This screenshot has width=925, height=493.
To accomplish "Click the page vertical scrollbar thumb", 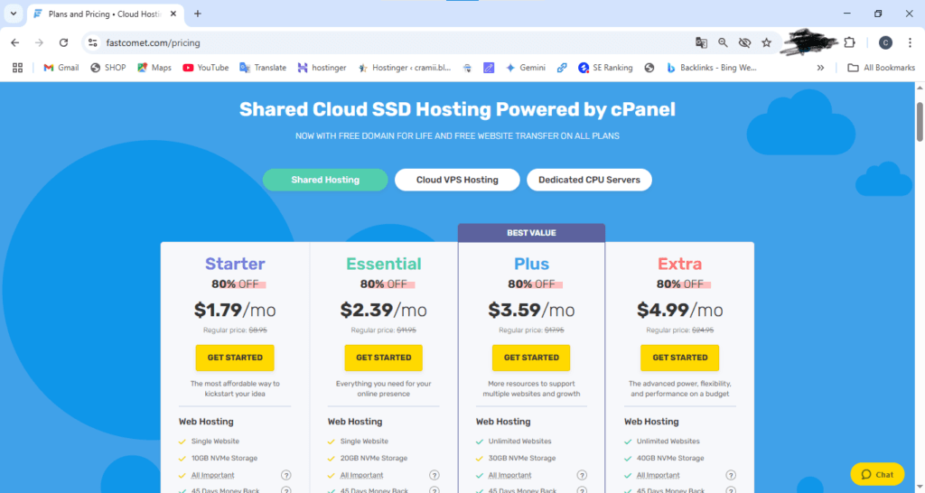I will (x=919, y=122).
